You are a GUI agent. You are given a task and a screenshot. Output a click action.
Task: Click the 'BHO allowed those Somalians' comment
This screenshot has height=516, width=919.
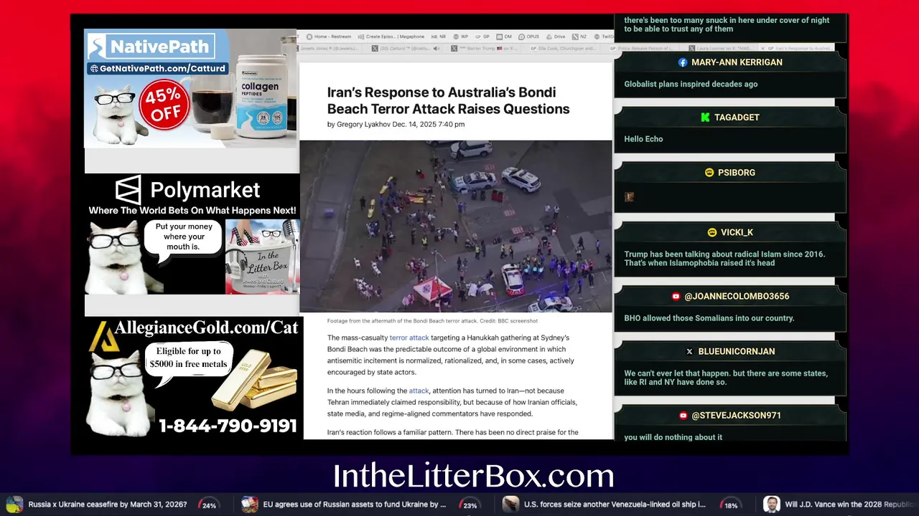point(709,318)
